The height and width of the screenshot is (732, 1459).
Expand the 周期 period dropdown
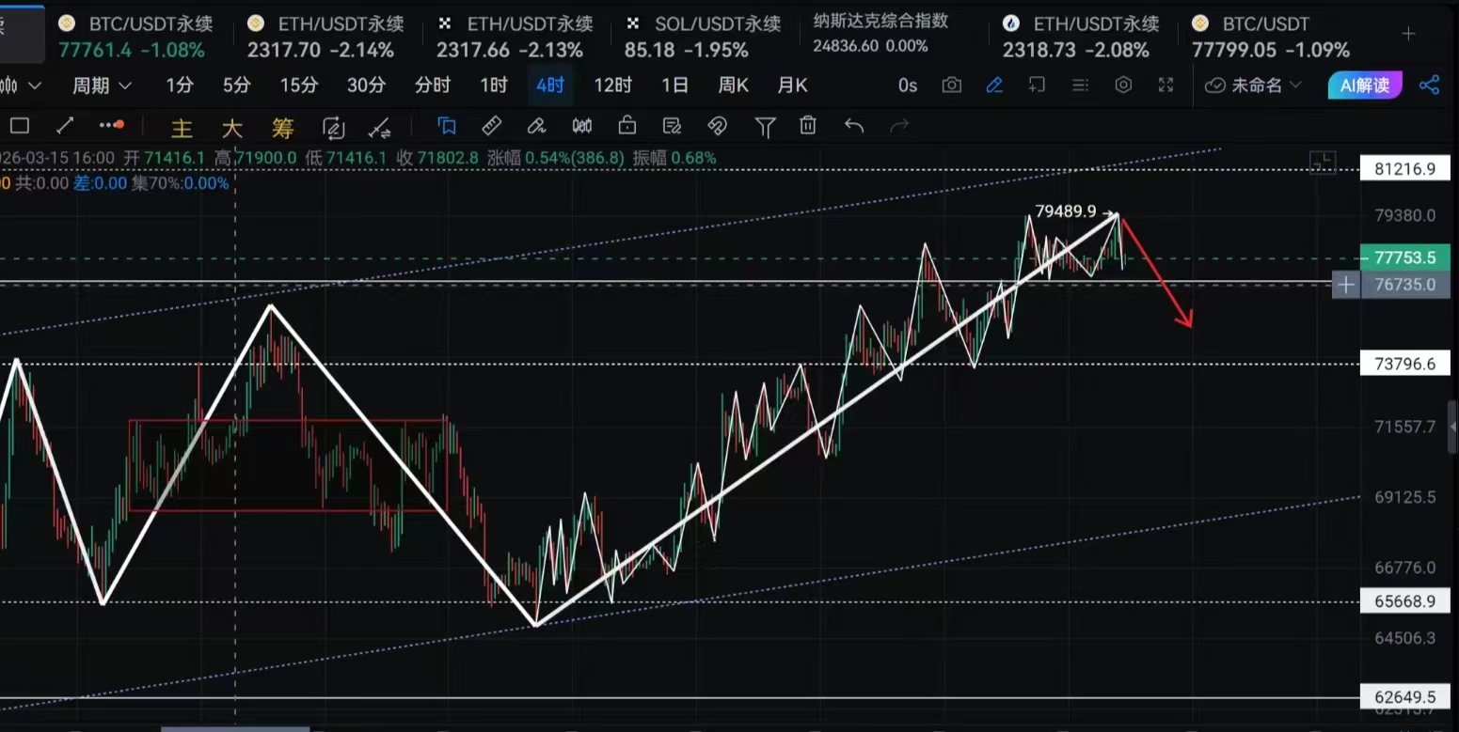point(102,86)
